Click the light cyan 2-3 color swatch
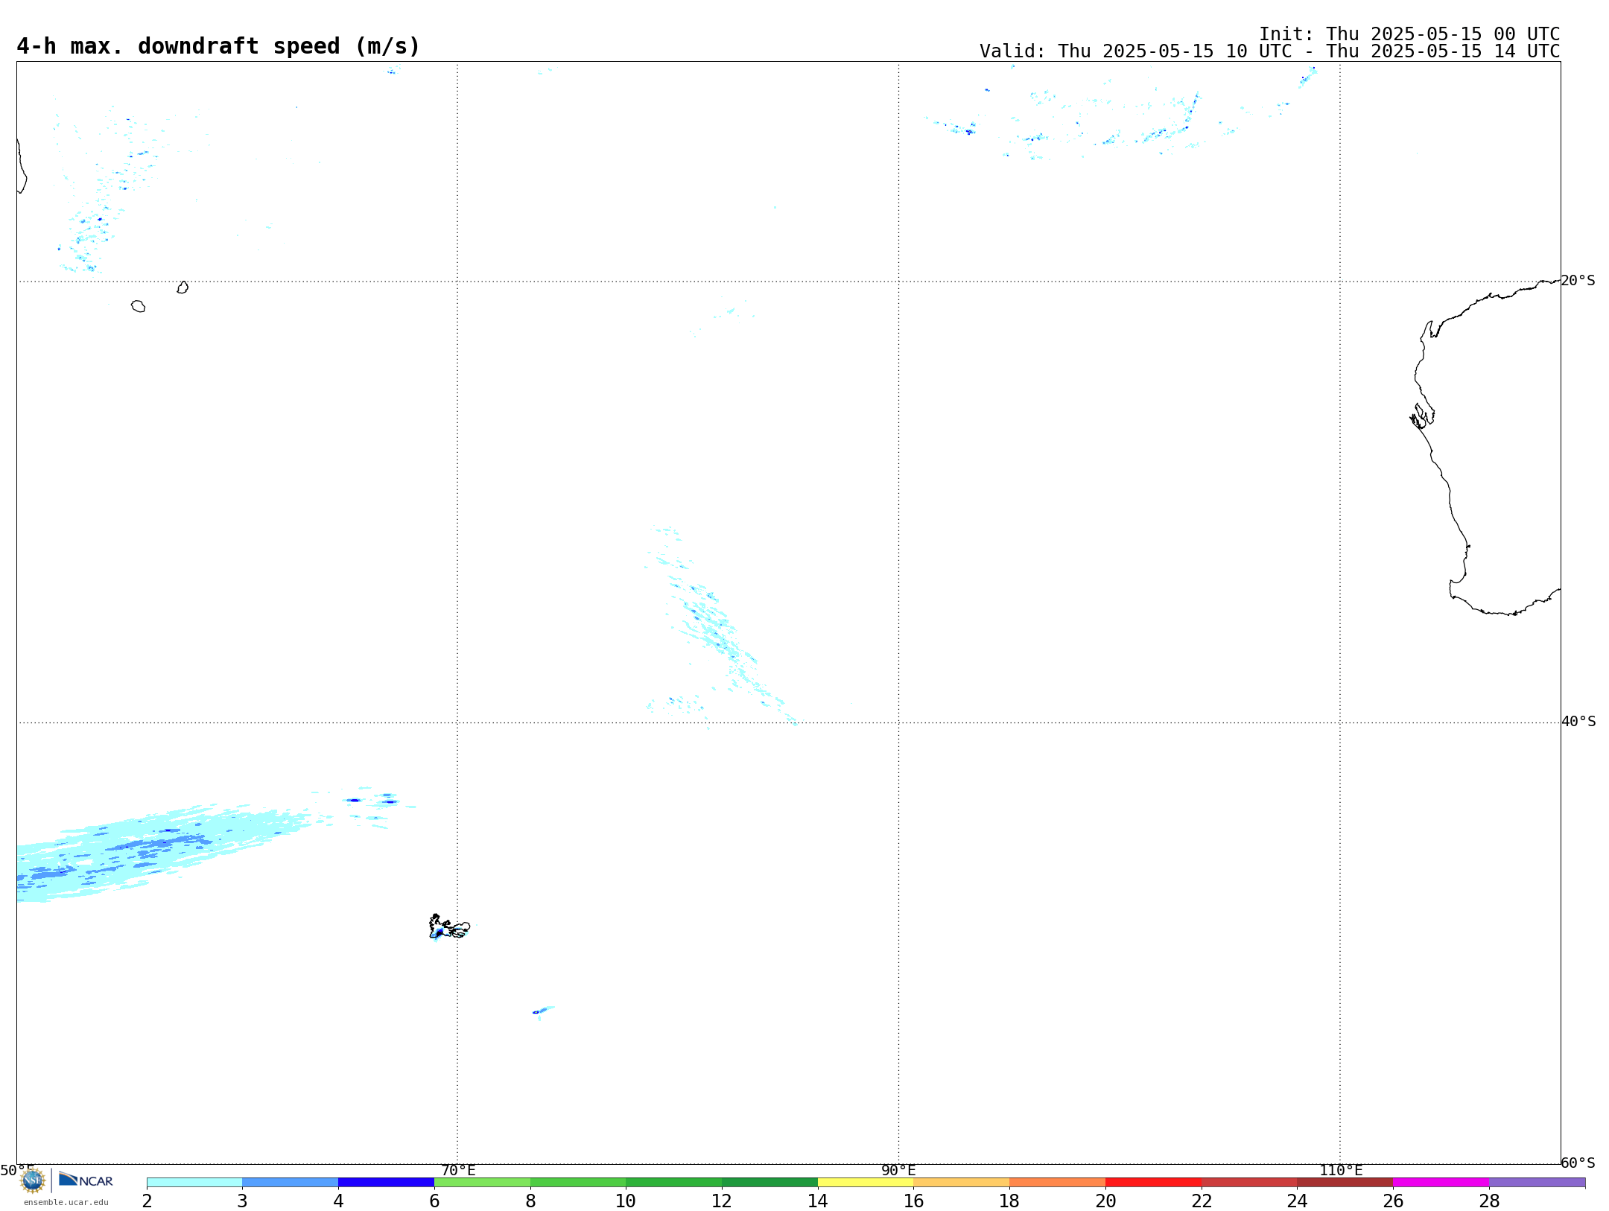 tap(194, 1182)
